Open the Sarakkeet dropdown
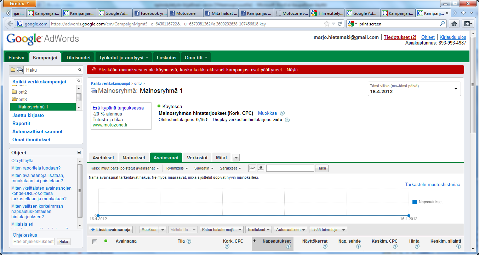This screenshot has width=479, height=255. coord(230,168)
